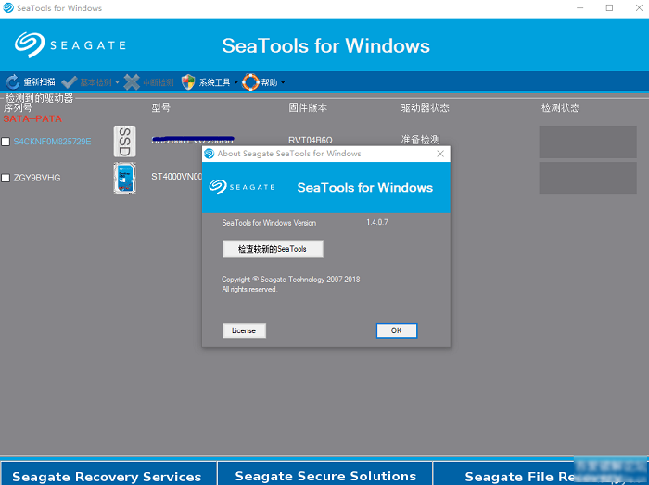Screen dimensions: 649x485
Task: Open the 帮助 menu
Action: 270,82
